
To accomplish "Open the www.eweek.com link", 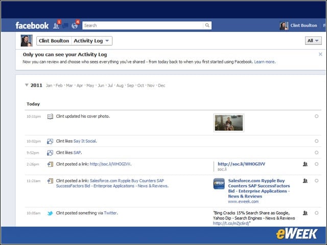I will tap(243, 202).
